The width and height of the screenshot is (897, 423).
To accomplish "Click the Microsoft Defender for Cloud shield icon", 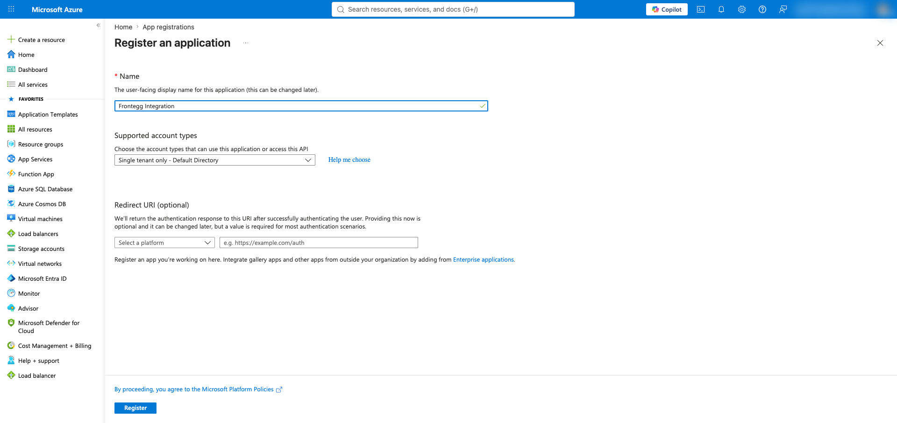I will point(11,323).
